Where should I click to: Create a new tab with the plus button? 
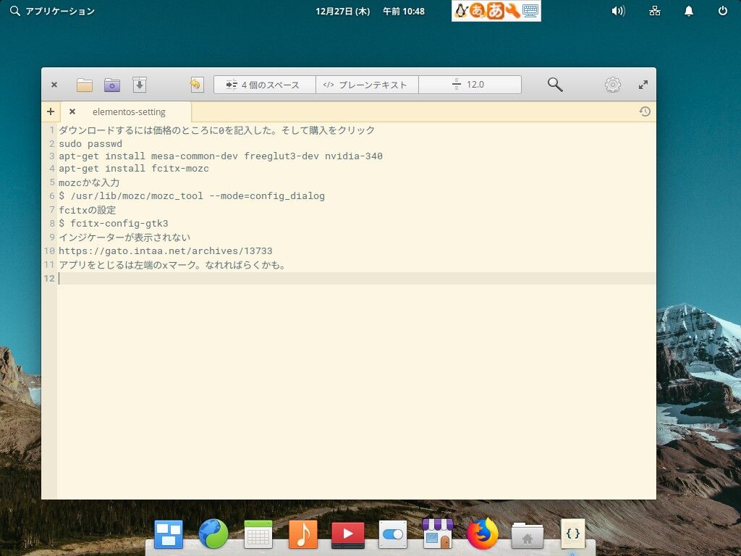50,111
